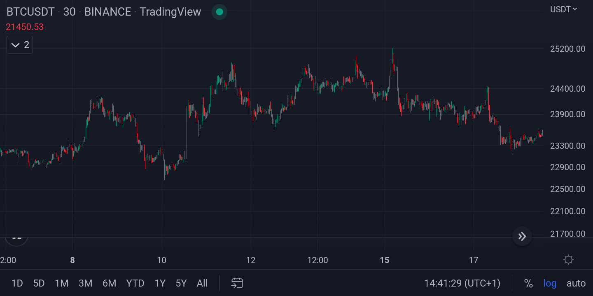
Task: Switch to the YTD range
Action: click(x=135, y=283)
